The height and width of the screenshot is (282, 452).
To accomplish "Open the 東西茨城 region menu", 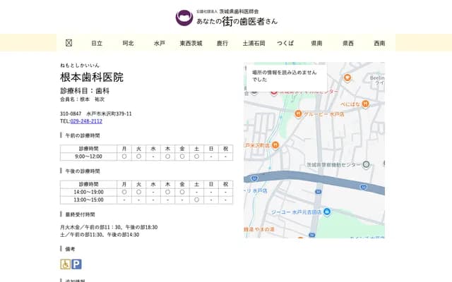I will (191, 43).
